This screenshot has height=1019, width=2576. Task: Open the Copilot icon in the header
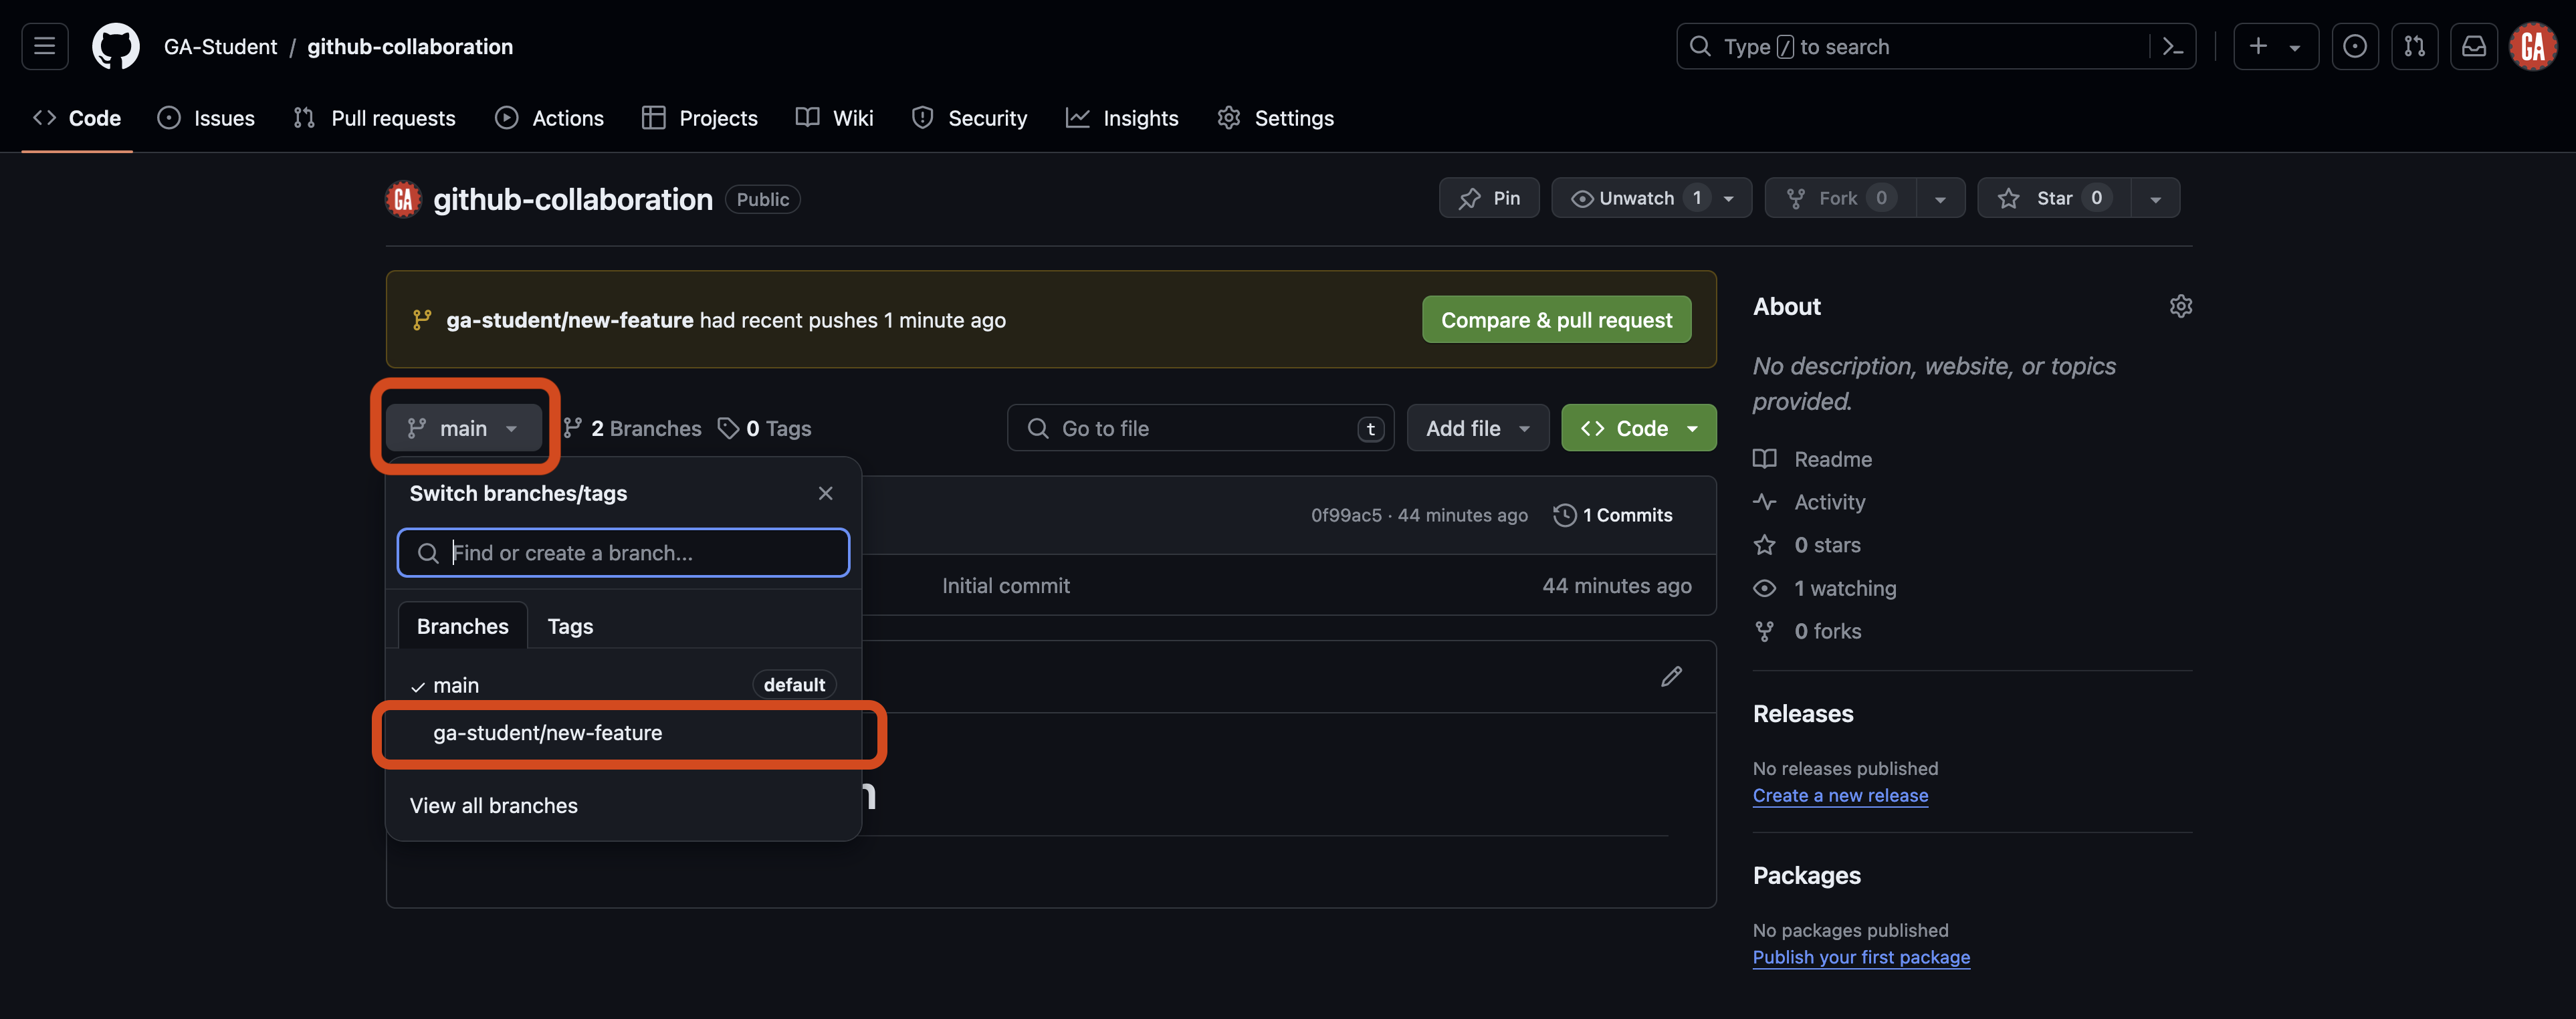pyautogui.click(x=2355, y=46)
